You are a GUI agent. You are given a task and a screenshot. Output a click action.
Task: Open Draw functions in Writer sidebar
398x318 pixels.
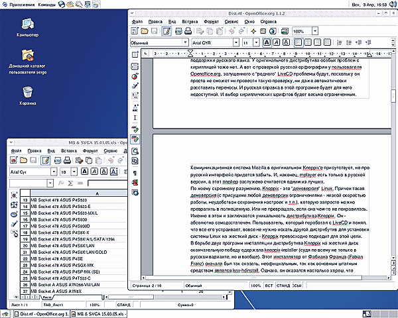pyautogui.click(x=135, y=85)
